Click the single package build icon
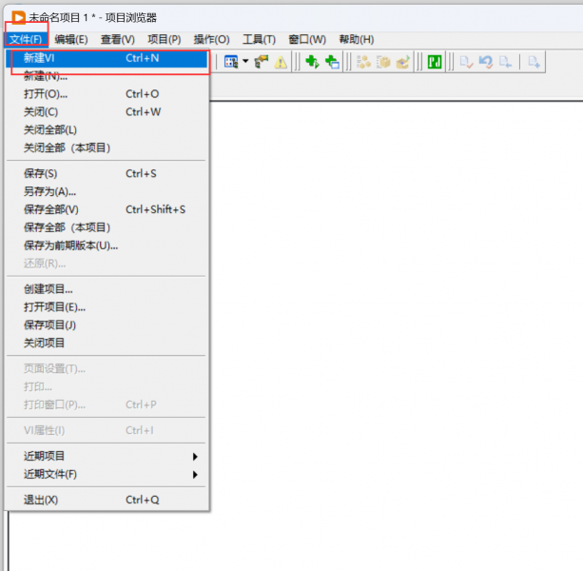Screen dimensions: 583x571 click(383, 62)
